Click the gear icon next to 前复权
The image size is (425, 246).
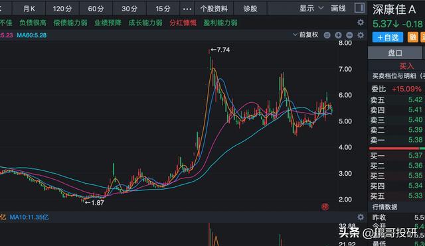[361, 35]
